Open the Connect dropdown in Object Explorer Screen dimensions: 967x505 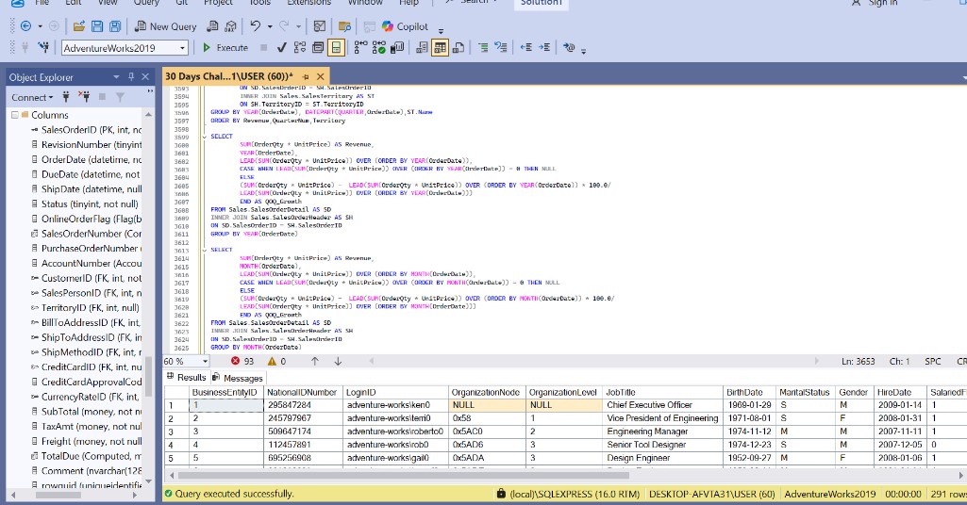(32, 97)
